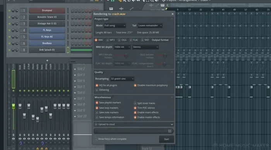Collapse the Project type section
Viewport: 271px width, 150px height.
pos(172,19)
